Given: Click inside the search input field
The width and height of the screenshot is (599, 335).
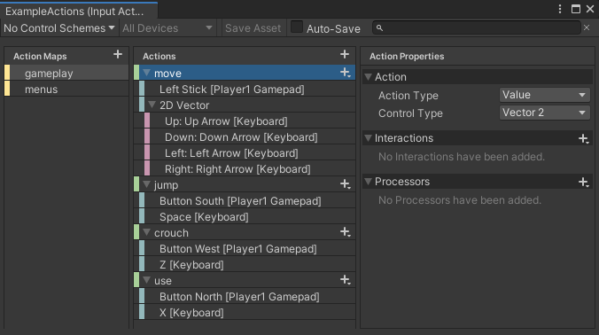Looking at the screenshot, I should 477,27.
